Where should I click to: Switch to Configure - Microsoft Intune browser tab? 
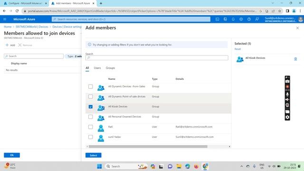tap(25, 3)
